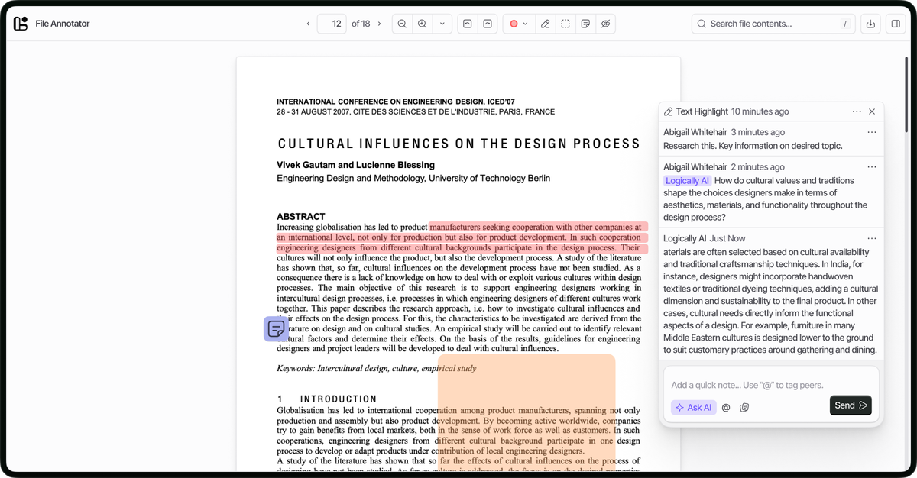
Task: Toggle the split-view panel layout
Action: pos(895,24)
